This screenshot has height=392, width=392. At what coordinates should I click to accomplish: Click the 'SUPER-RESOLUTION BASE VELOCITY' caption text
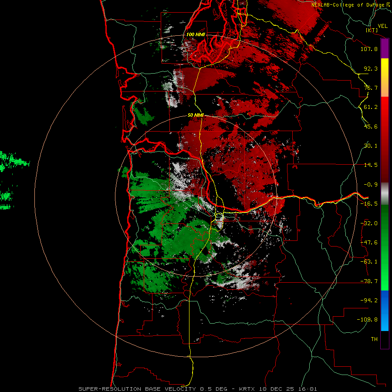[x=137, y=389]
